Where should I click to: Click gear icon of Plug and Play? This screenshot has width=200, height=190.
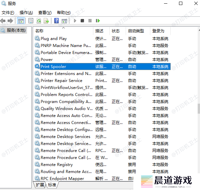click(37, 38)
